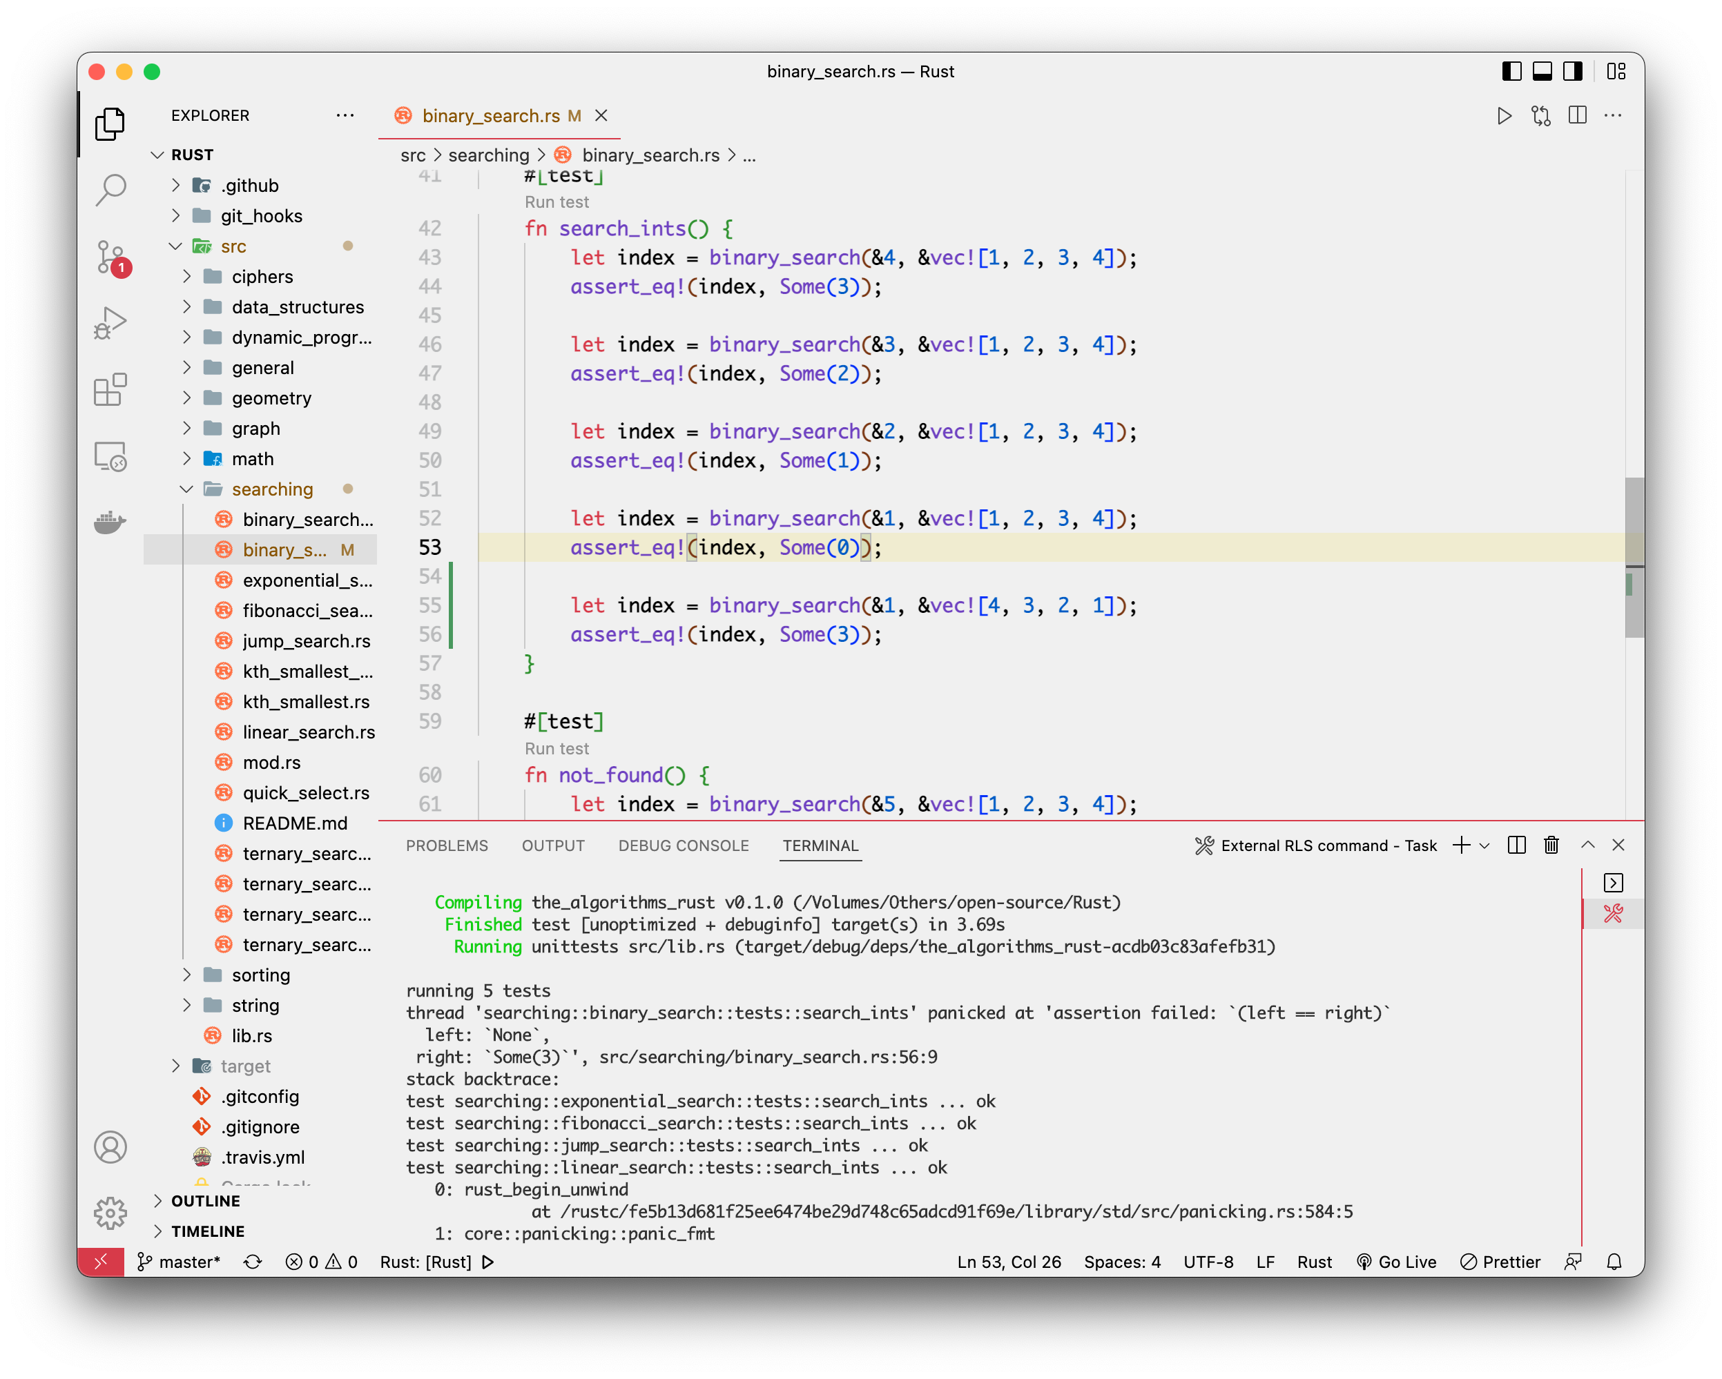Open Go Live in the status bar

(x=1397, y=1262)
